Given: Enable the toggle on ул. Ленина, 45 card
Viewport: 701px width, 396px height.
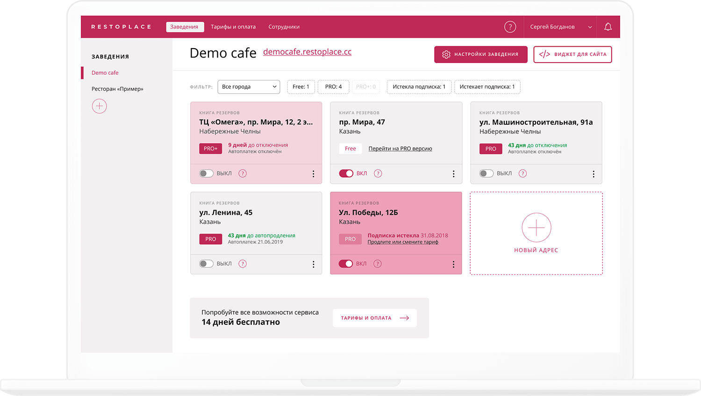Looking at the screenshot, I should (x=206, y=264).
